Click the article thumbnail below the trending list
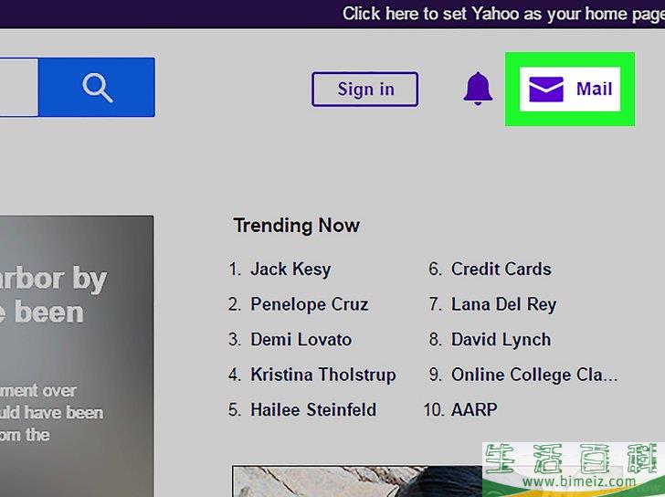This screenshot has height=497, width=665. [x=356, y=481]
